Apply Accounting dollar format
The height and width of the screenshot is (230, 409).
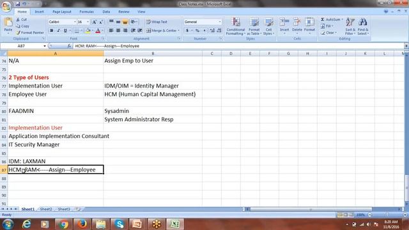[187, 31]
